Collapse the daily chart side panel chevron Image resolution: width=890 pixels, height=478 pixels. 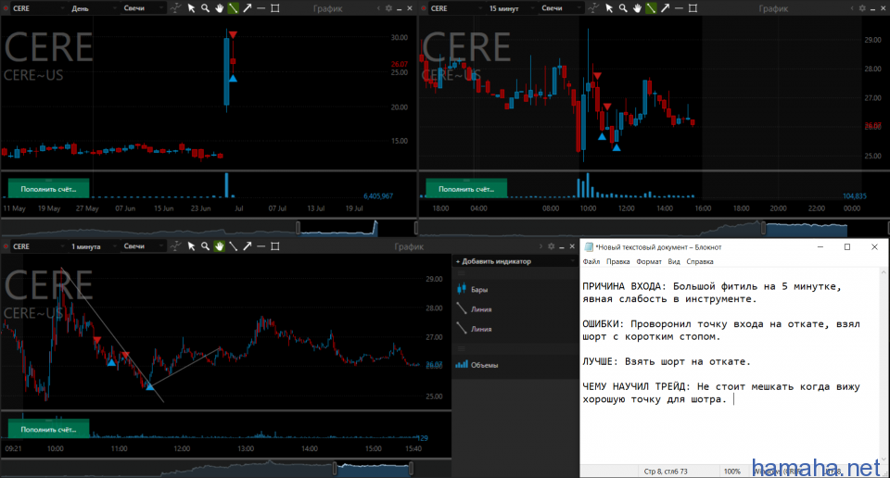378,8
